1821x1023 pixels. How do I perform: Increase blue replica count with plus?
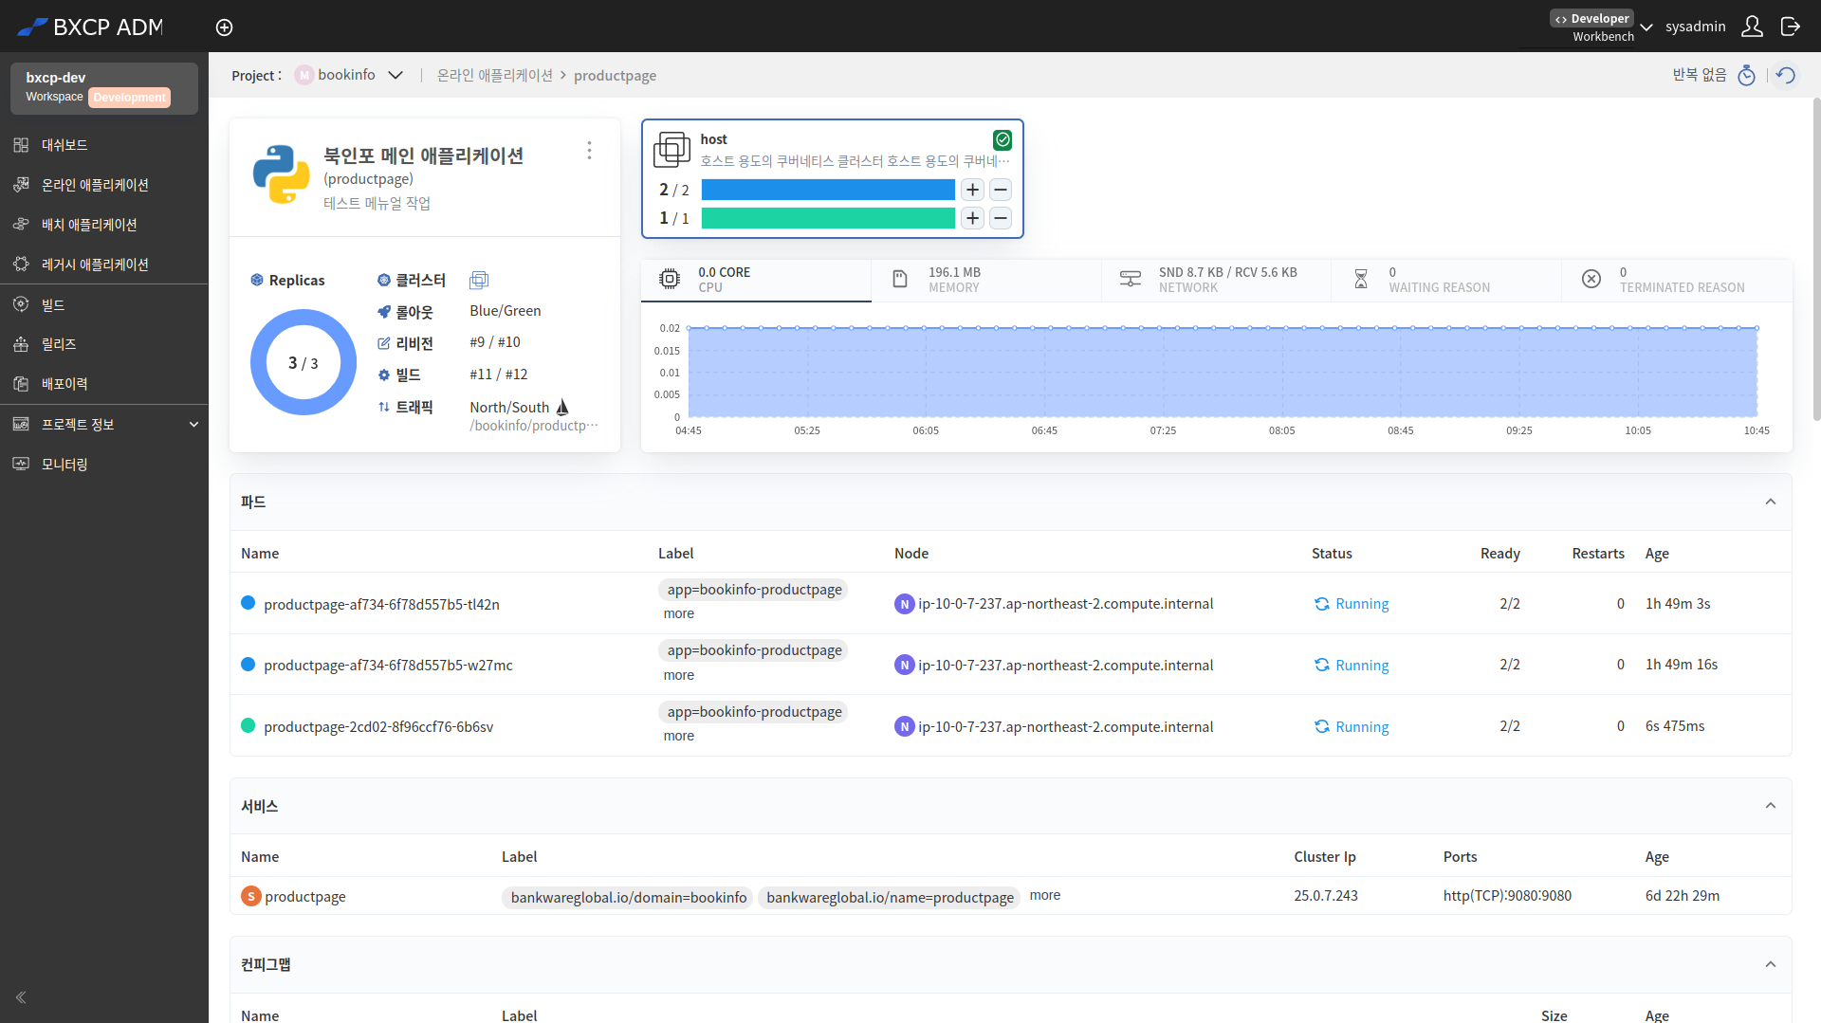point(972,190)
